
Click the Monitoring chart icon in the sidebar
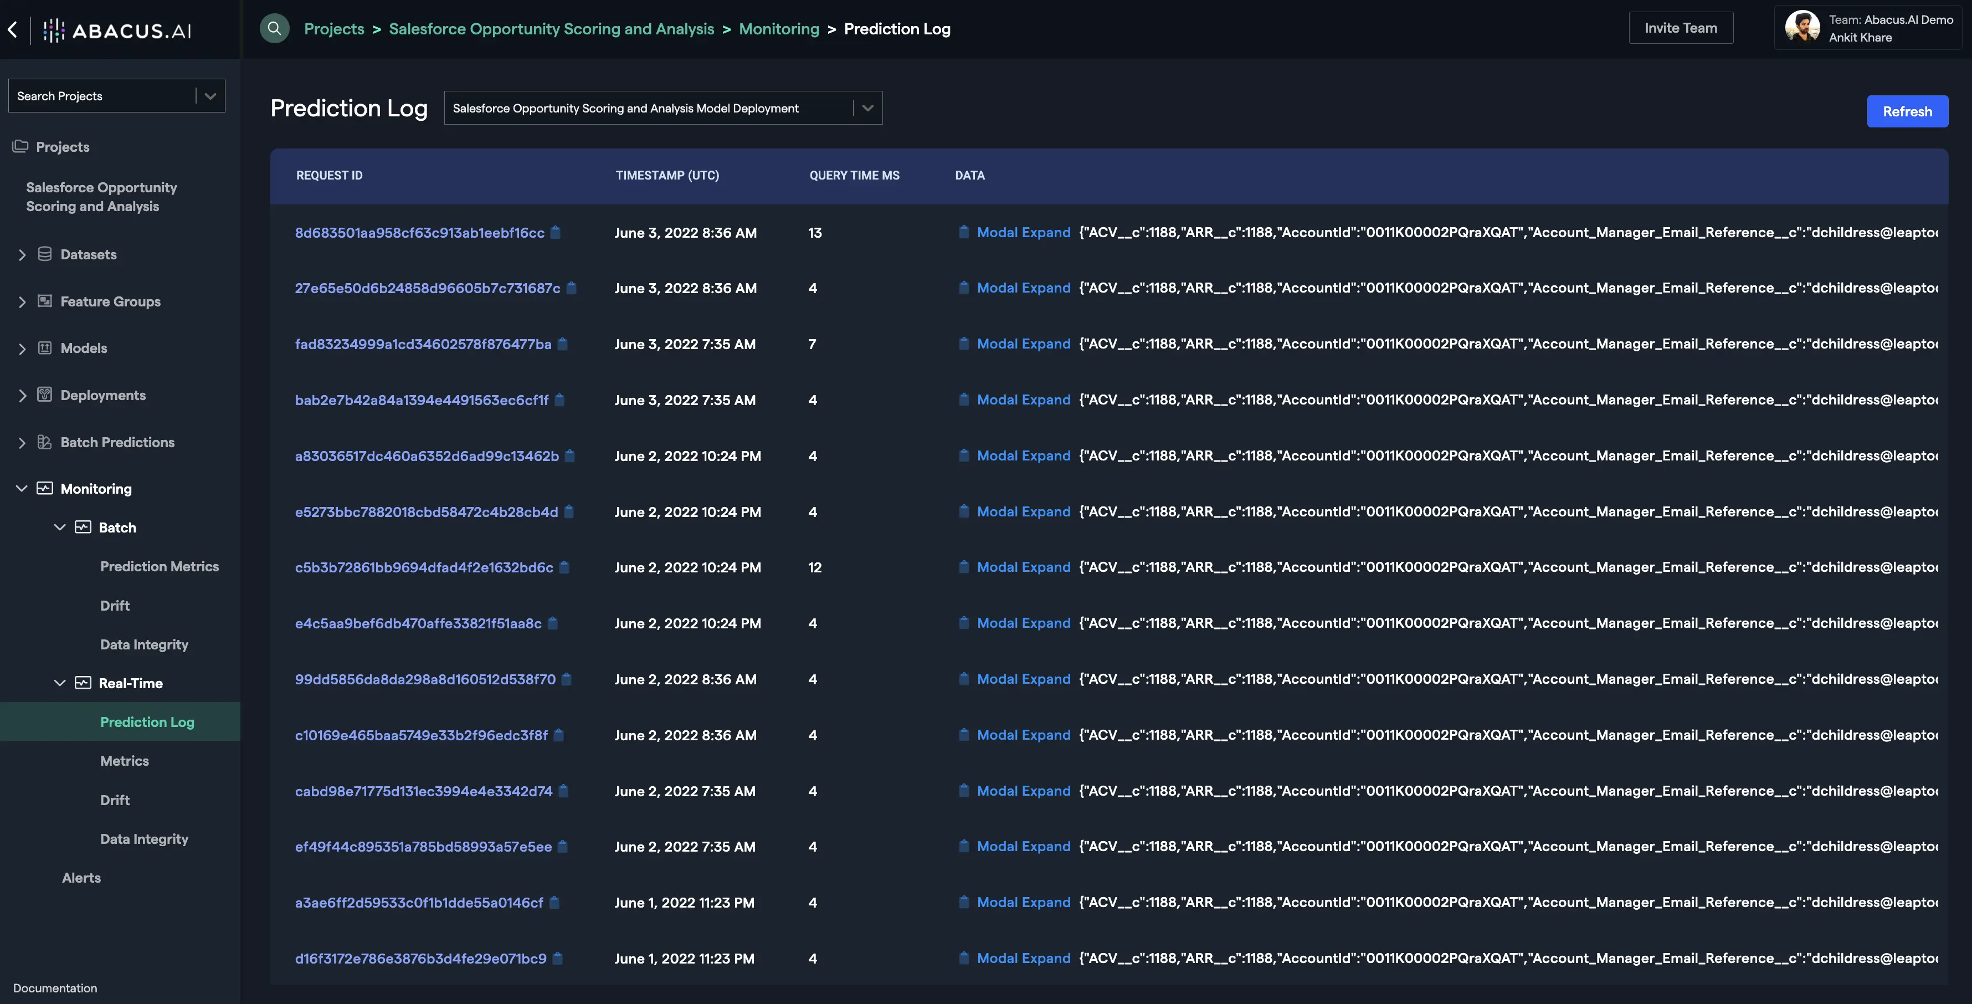pyautogui.click(x=44, y=489)
